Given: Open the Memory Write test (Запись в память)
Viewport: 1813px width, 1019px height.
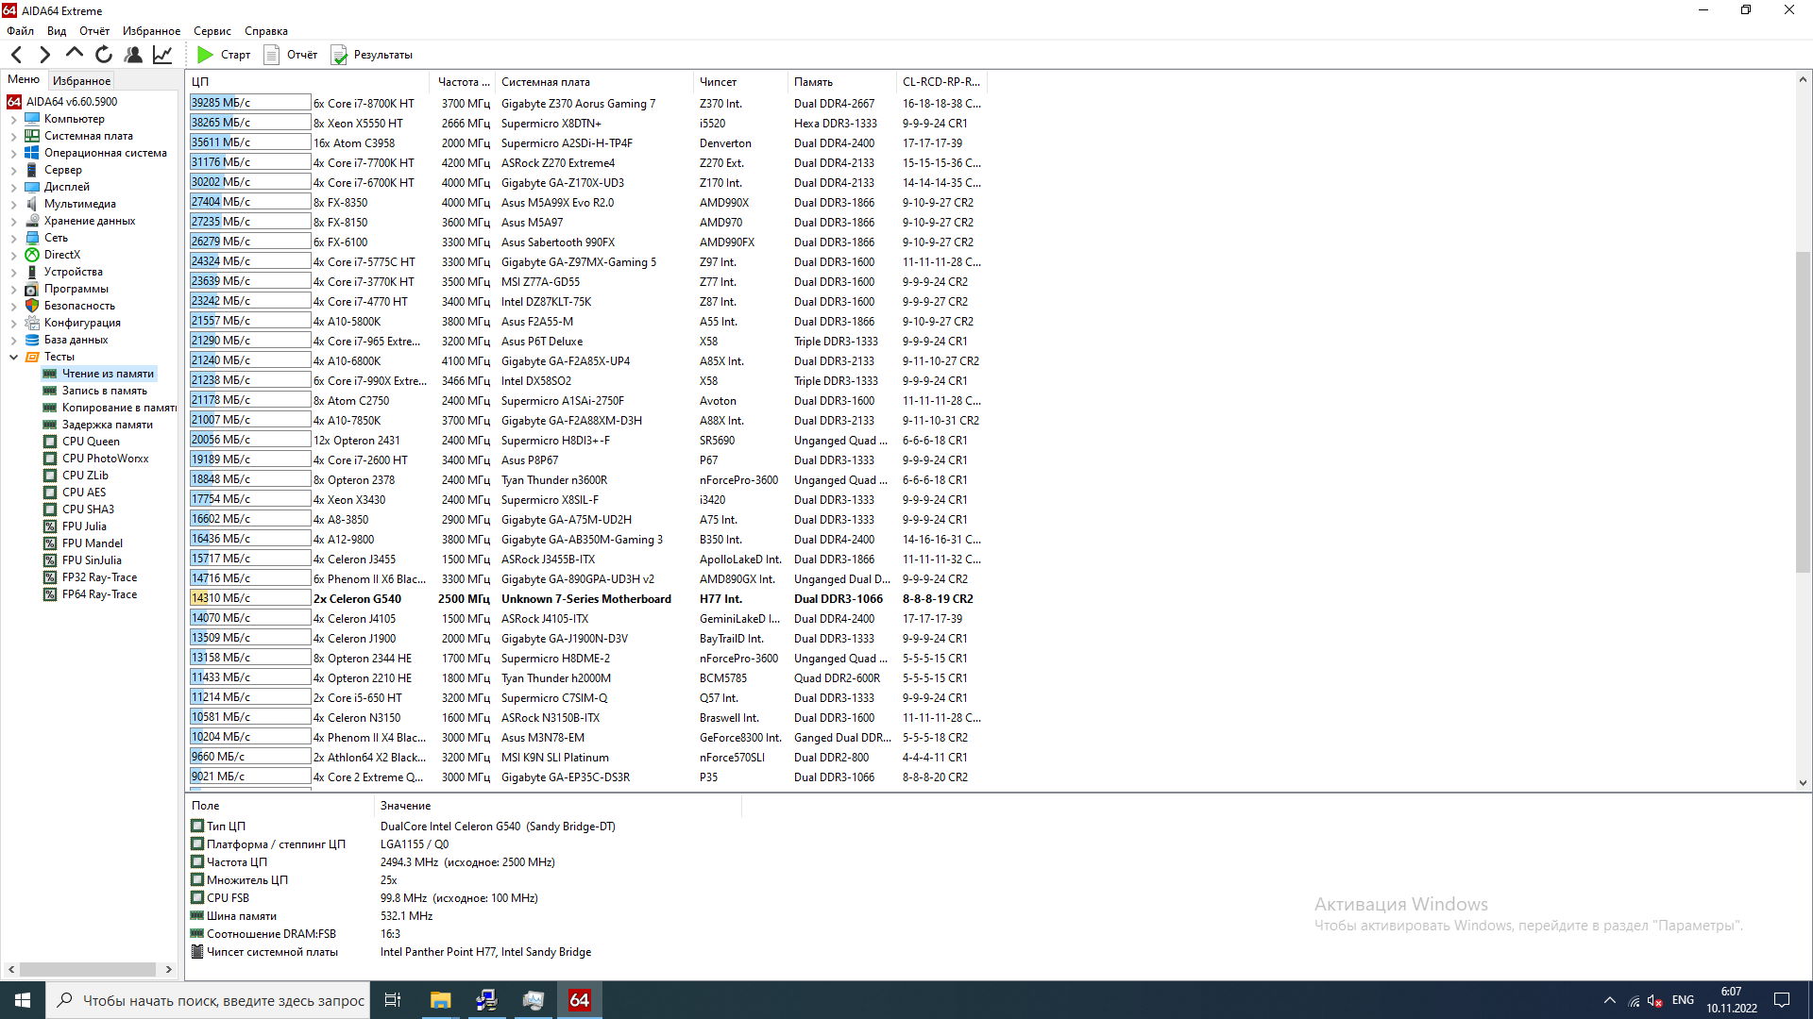Looking at the screenshot, I should click(x=104, y=391).
